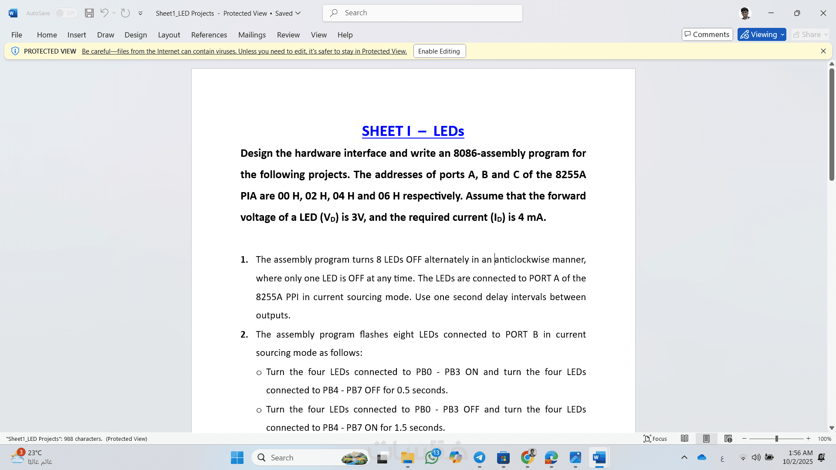Image resolution: width=836 pixels, height=470 pixels.
Task: Open Google Chrome from the taskbar
Action: pos(528,458)
